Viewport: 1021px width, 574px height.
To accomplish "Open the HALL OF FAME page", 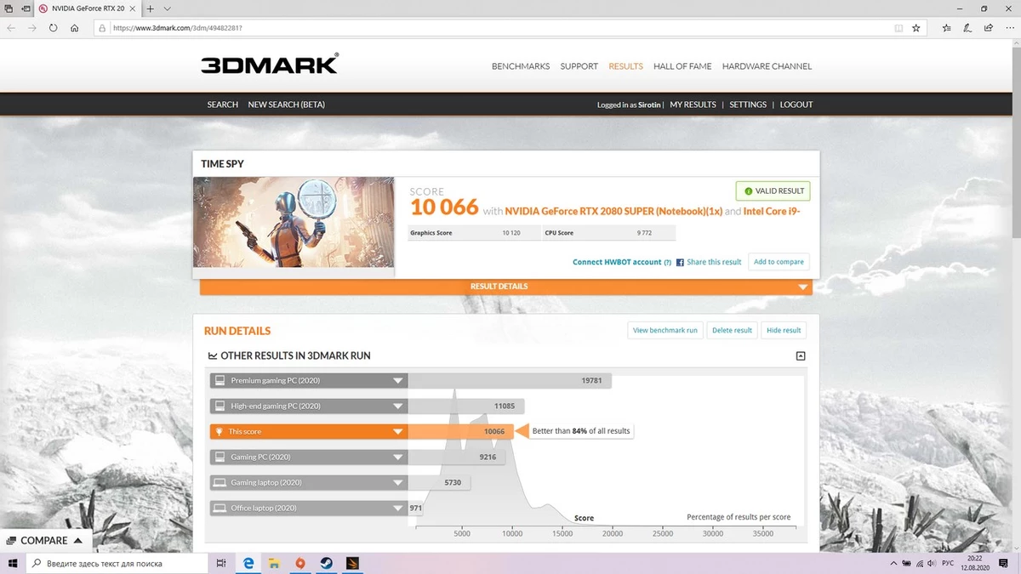I will pos(682,66).
